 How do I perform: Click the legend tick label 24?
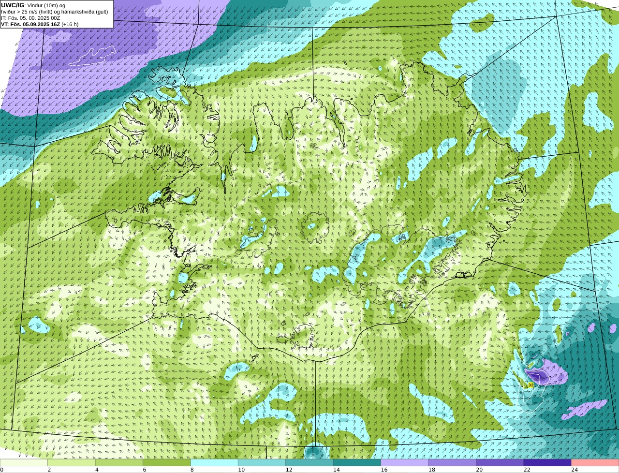click(575, 470)
